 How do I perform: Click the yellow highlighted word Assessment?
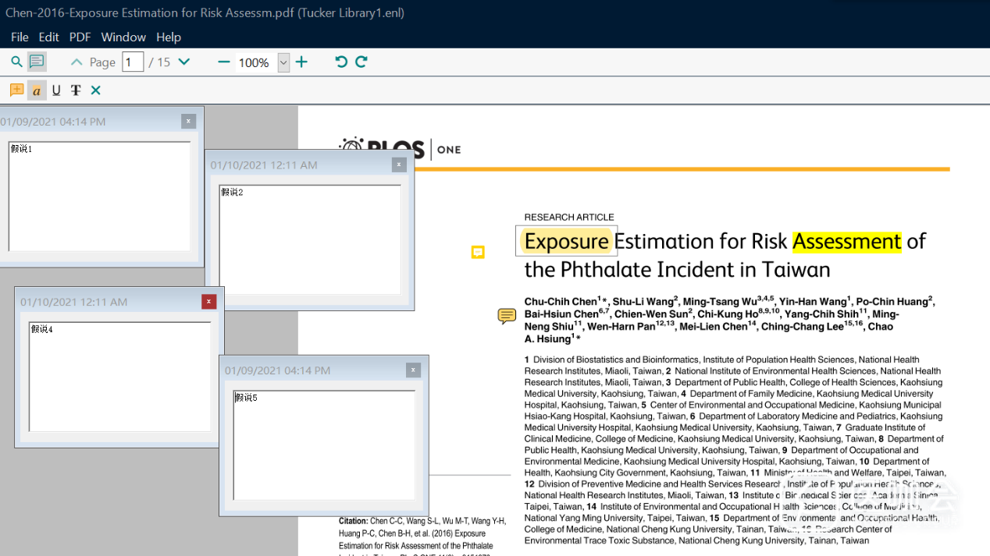click(x=846, y=242)
